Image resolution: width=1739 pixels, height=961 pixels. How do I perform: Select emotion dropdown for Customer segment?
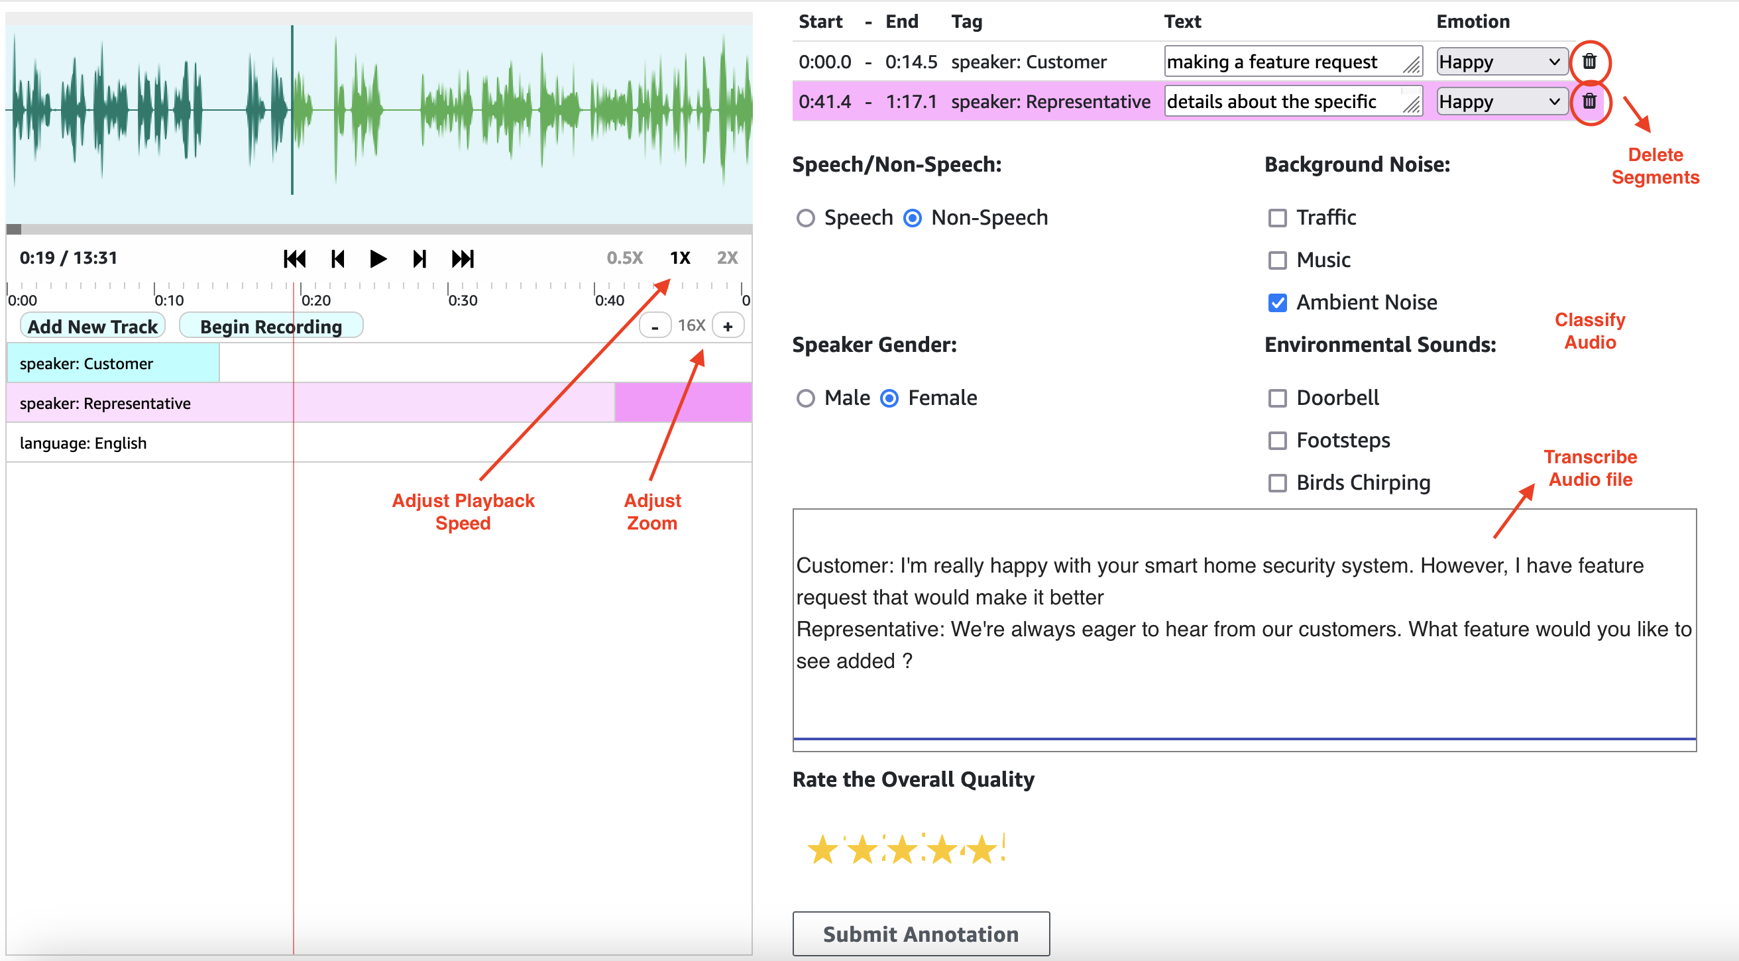tap(1501, 60)
